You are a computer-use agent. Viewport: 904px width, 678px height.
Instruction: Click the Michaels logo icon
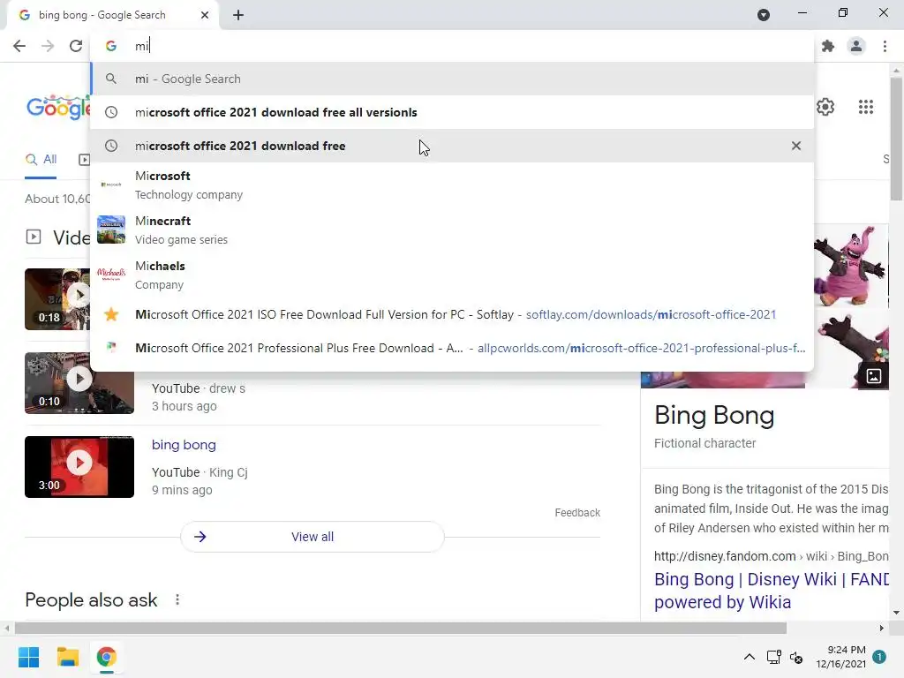(x=111, y=275)
